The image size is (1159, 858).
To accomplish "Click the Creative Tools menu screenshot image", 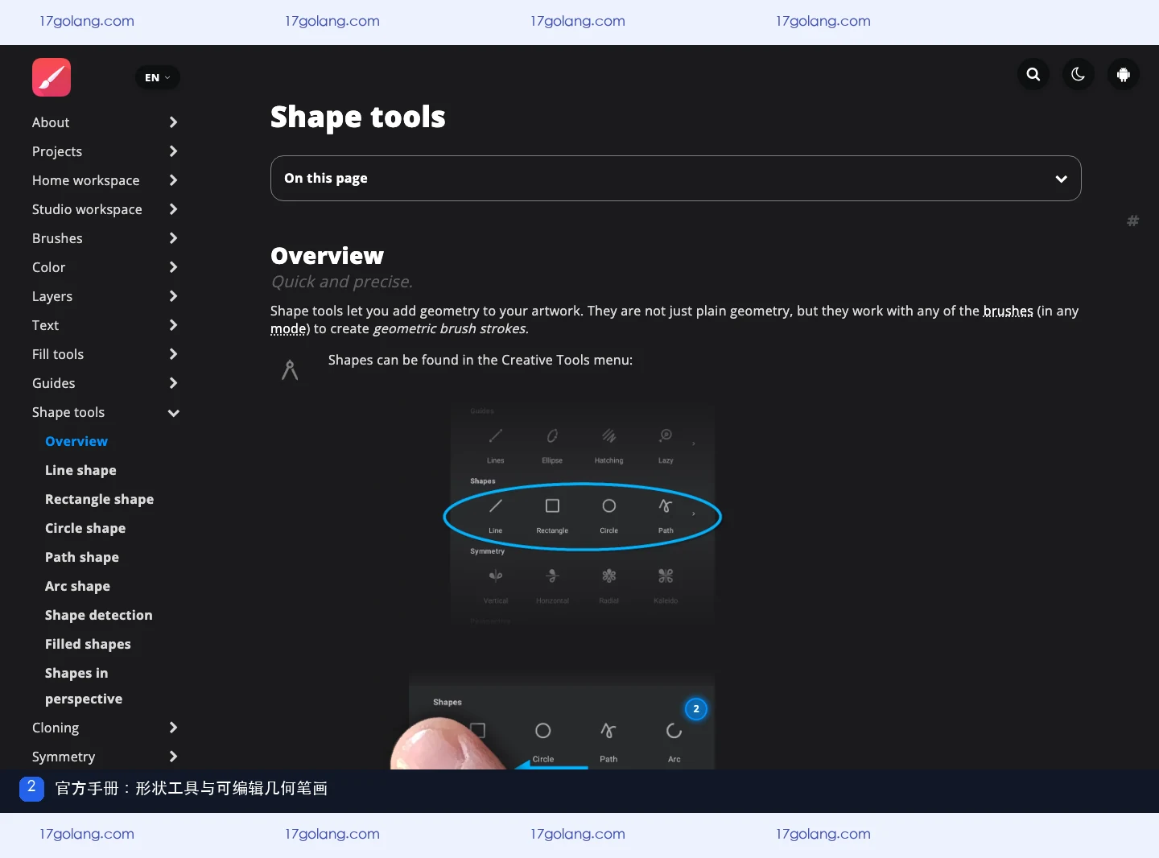I will tap(582, 515).
